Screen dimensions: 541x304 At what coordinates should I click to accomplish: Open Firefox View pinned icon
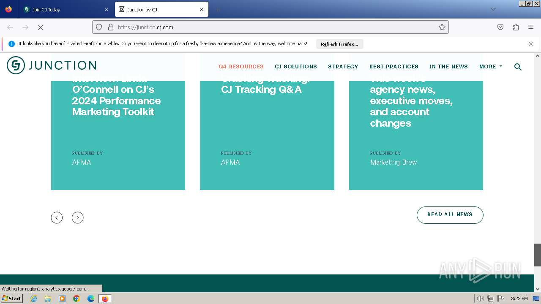click(8, 9)
